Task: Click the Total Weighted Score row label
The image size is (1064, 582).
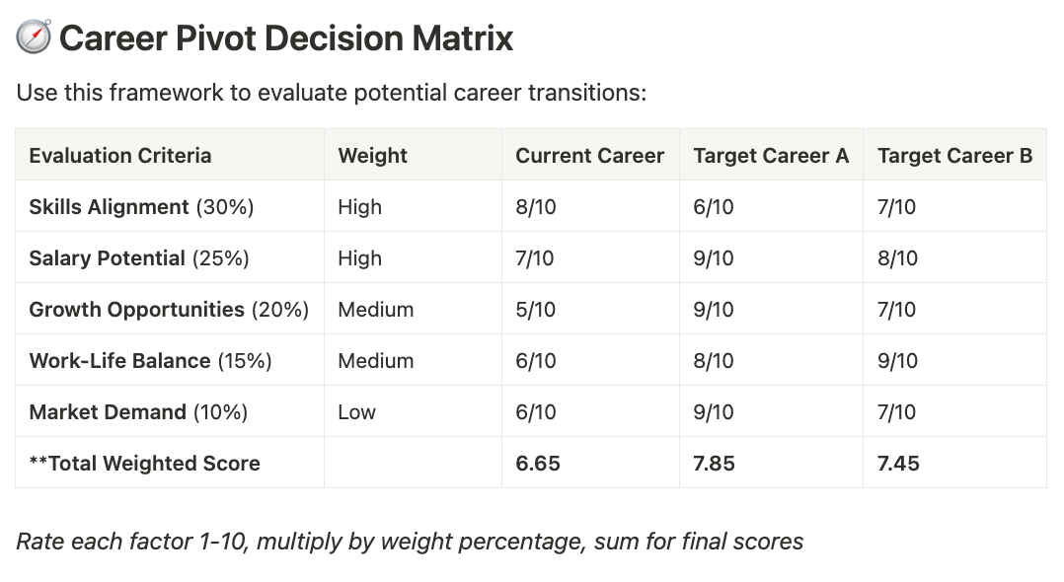Action: (144, 464)
